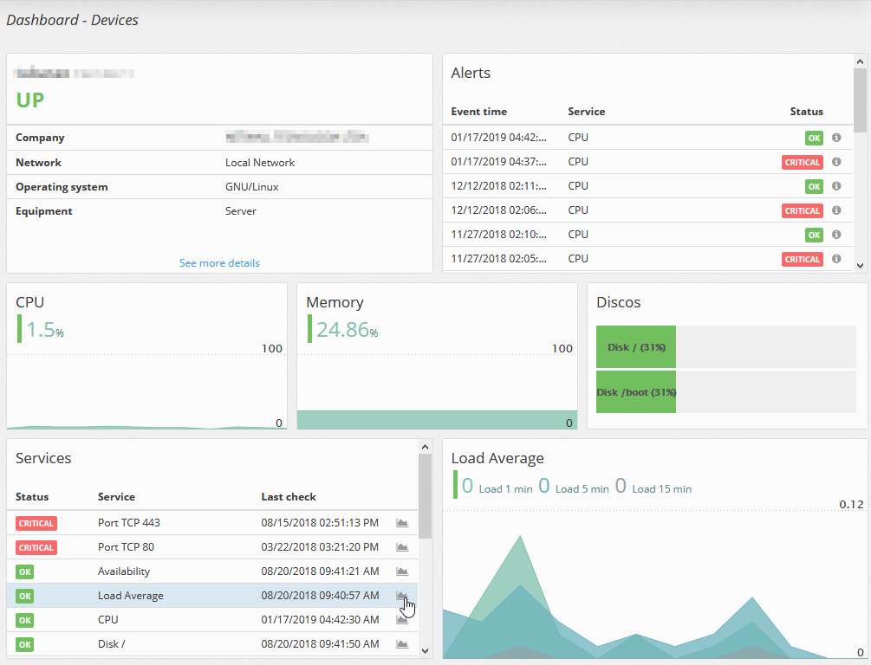
Task: Click the Memory usage chart area
Action: [437, 391]
